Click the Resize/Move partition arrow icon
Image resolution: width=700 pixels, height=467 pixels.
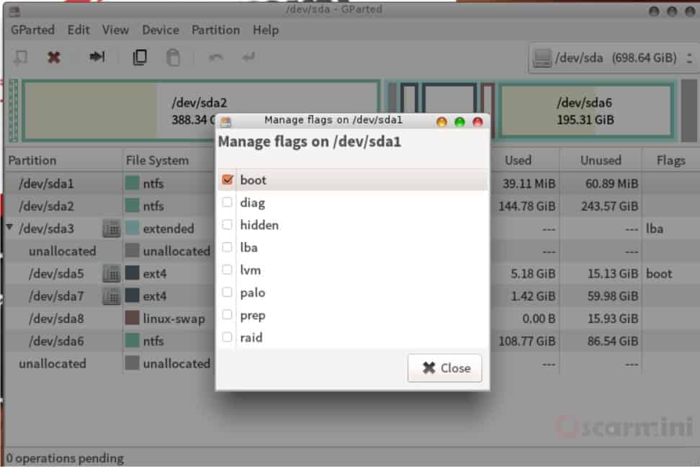(97, 57)
